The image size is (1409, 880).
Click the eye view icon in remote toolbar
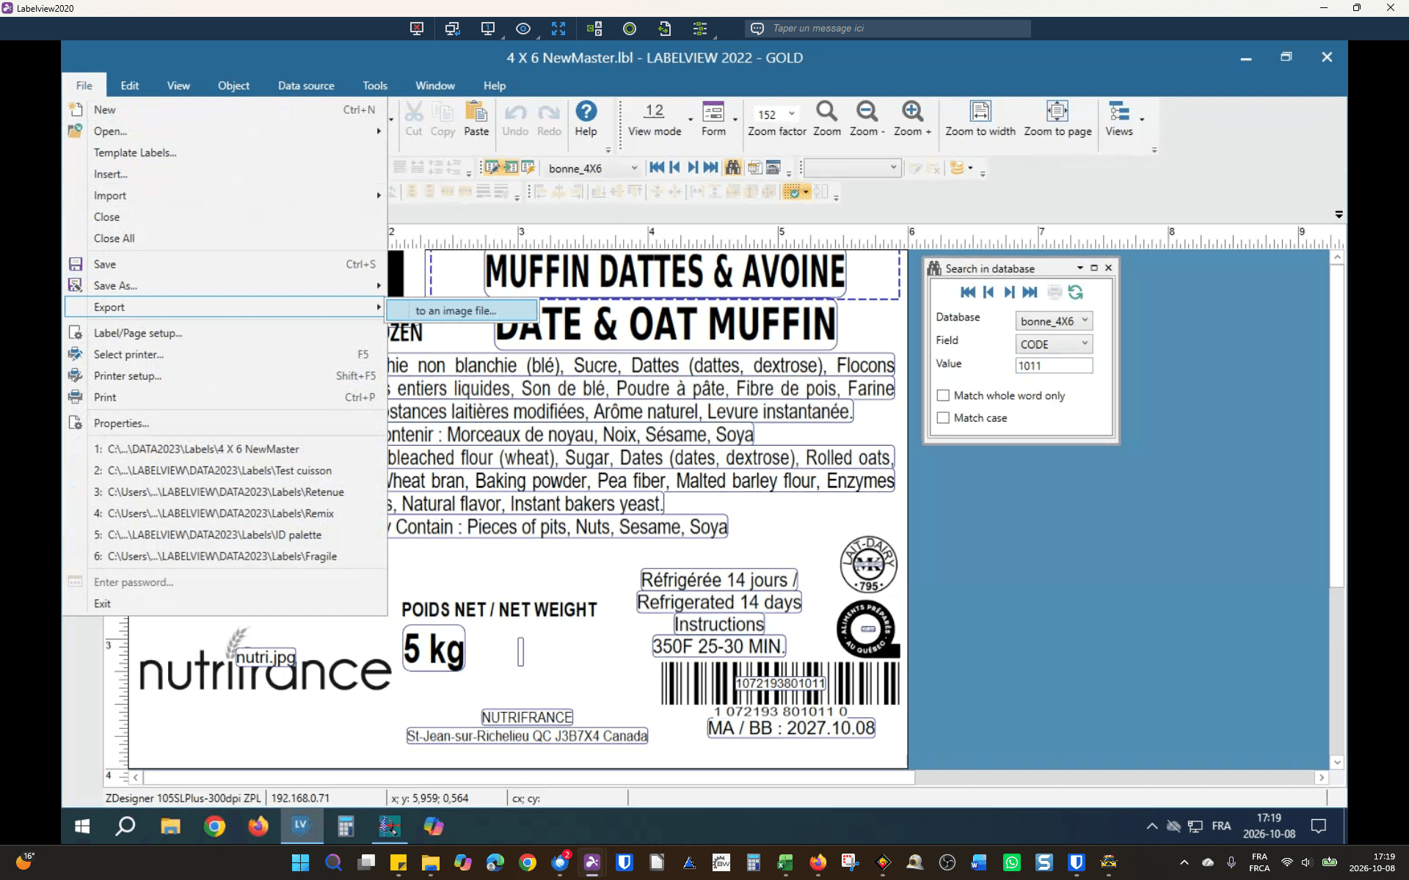pyautogui.click(x=523, y=29)
